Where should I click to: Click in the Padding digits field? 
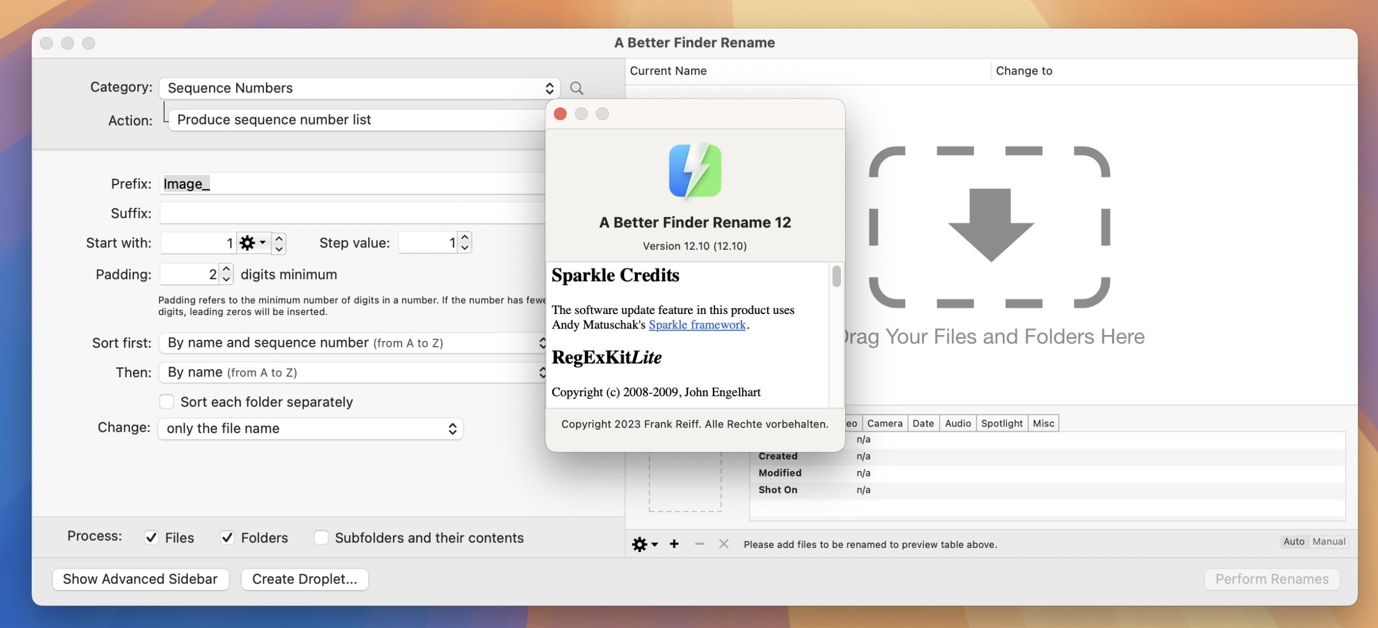click(x=189, y=274)
